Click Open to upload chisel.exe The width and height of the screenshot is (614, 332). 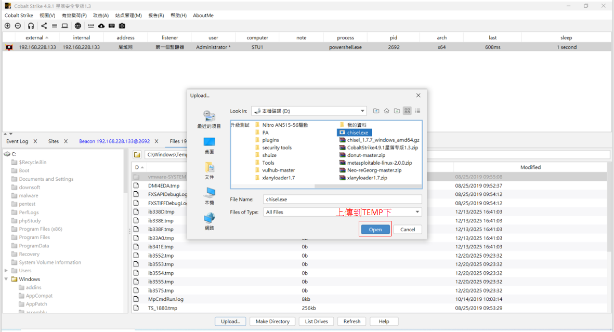(375, 230)
